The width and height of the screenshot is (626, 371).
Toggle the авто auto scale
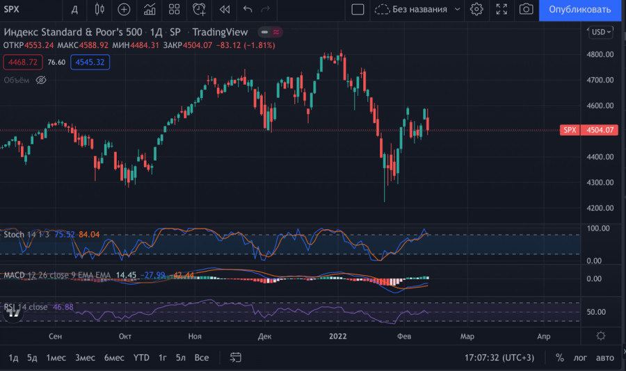pyautogui.click(x=605, y=358)
